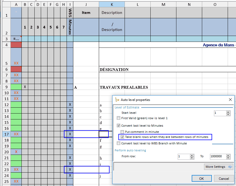Close the Auto level properties dialog
This screenshot has width=236, height=186.
(x=230, y=100)
